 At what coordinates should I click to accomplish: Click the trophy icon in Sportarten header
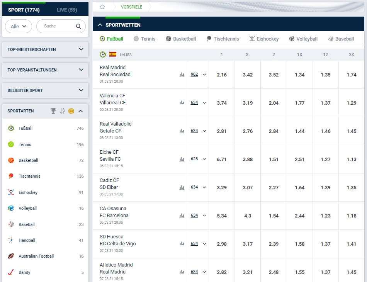click(53, 111)
